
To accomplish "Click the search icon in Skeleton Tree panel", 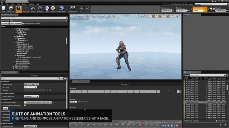I will coord(67,18).
